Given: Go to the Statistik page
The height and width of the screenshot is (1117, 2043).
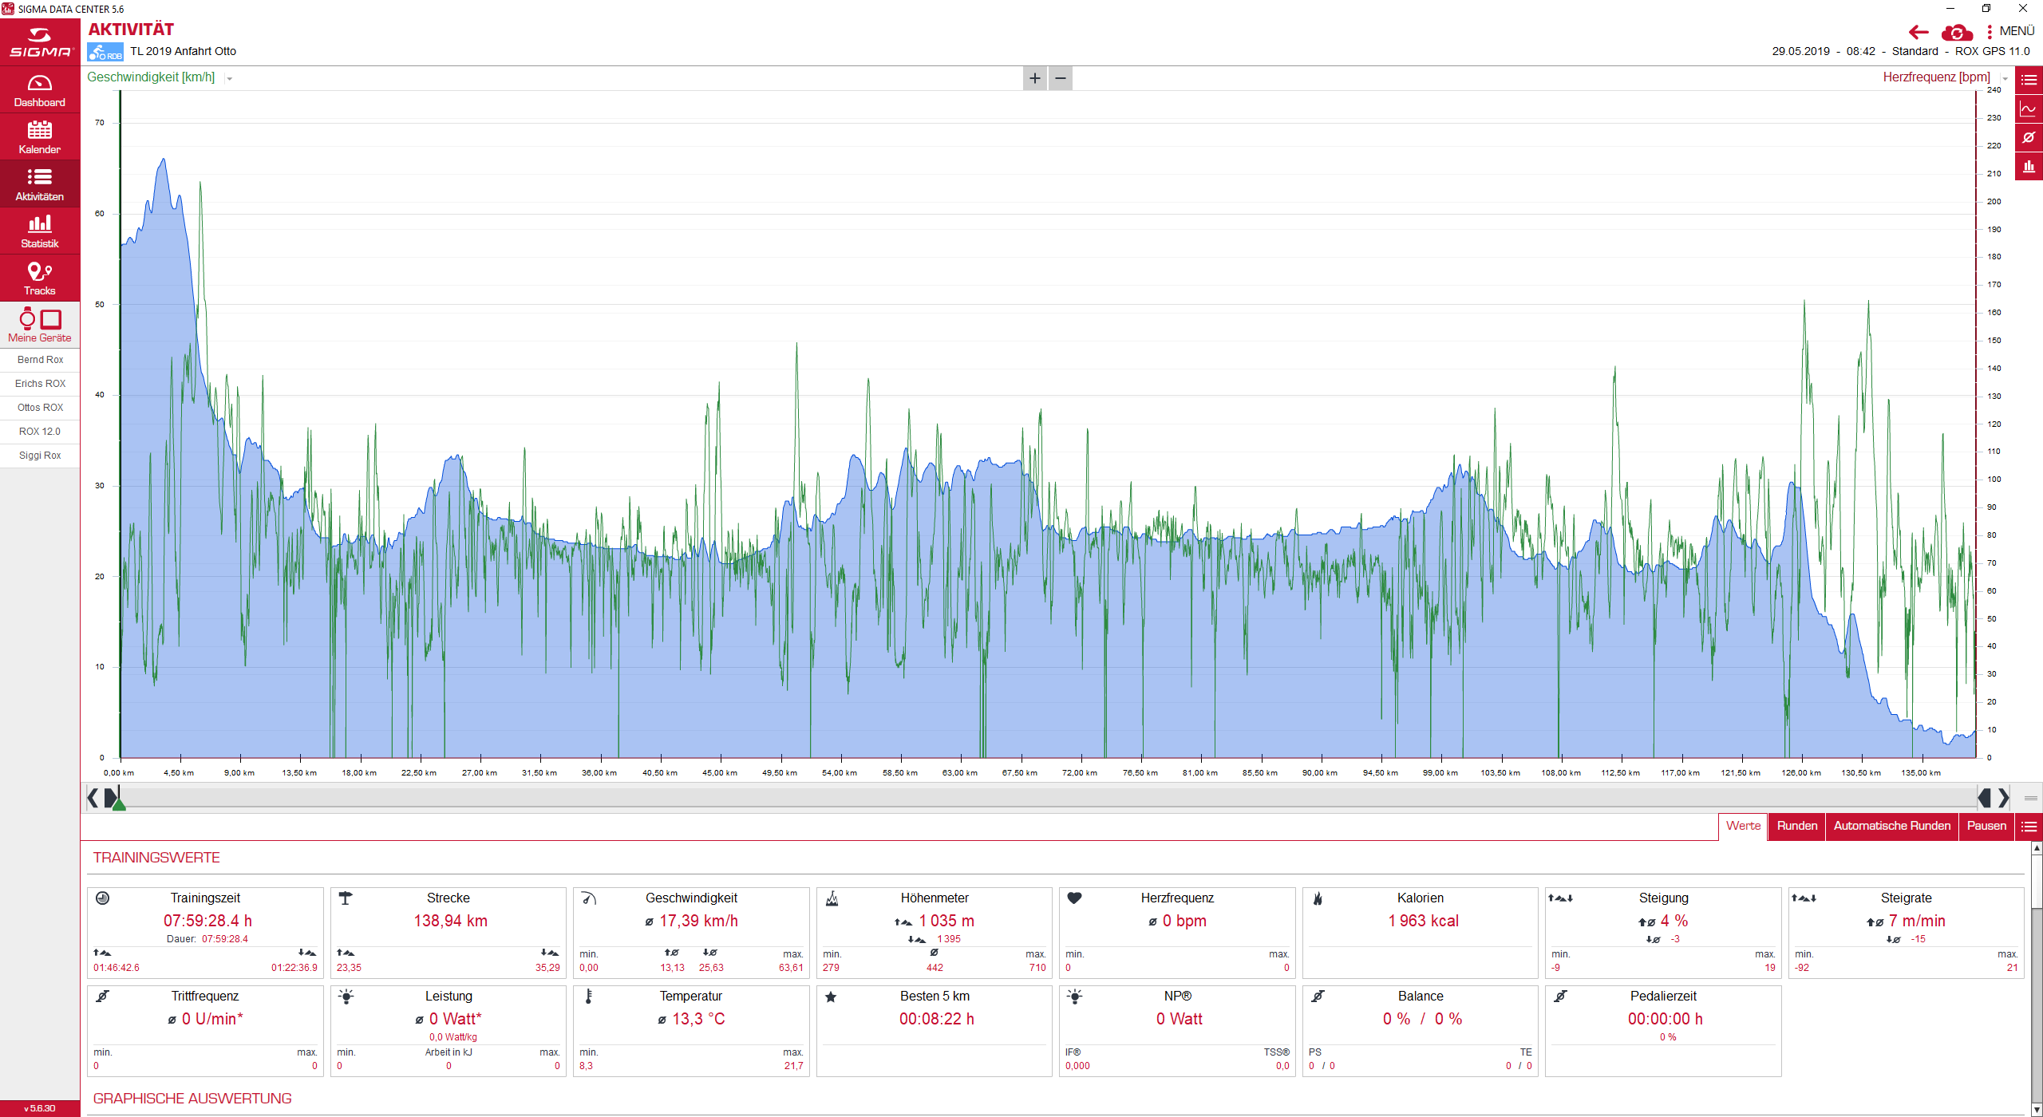Looking at the screenshot, I should (x=40, y=231).
